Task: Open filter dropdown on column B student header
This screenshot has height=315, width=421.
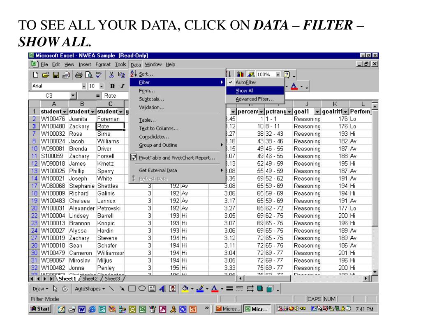Action: click(x=93, y=112)
